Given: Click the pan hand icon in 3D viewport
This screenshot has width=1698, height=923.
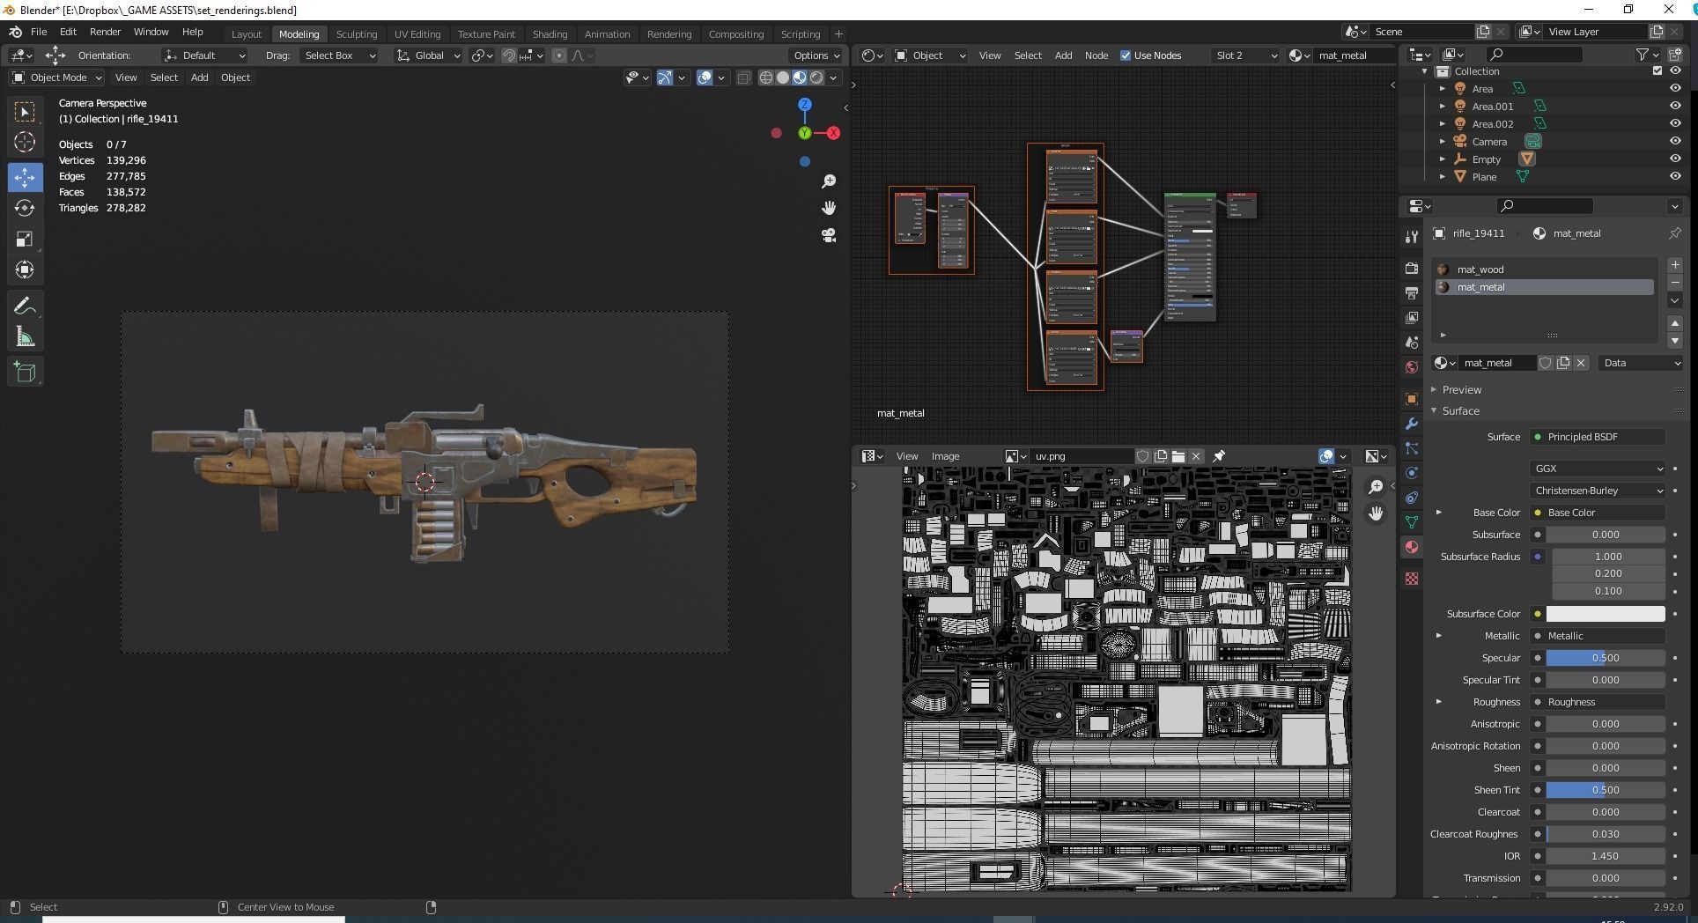Looking at the screenshot, I should [829, 208].
